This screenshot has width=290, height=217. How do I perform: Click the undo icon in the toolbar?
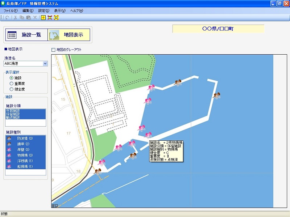click(7, 17)
